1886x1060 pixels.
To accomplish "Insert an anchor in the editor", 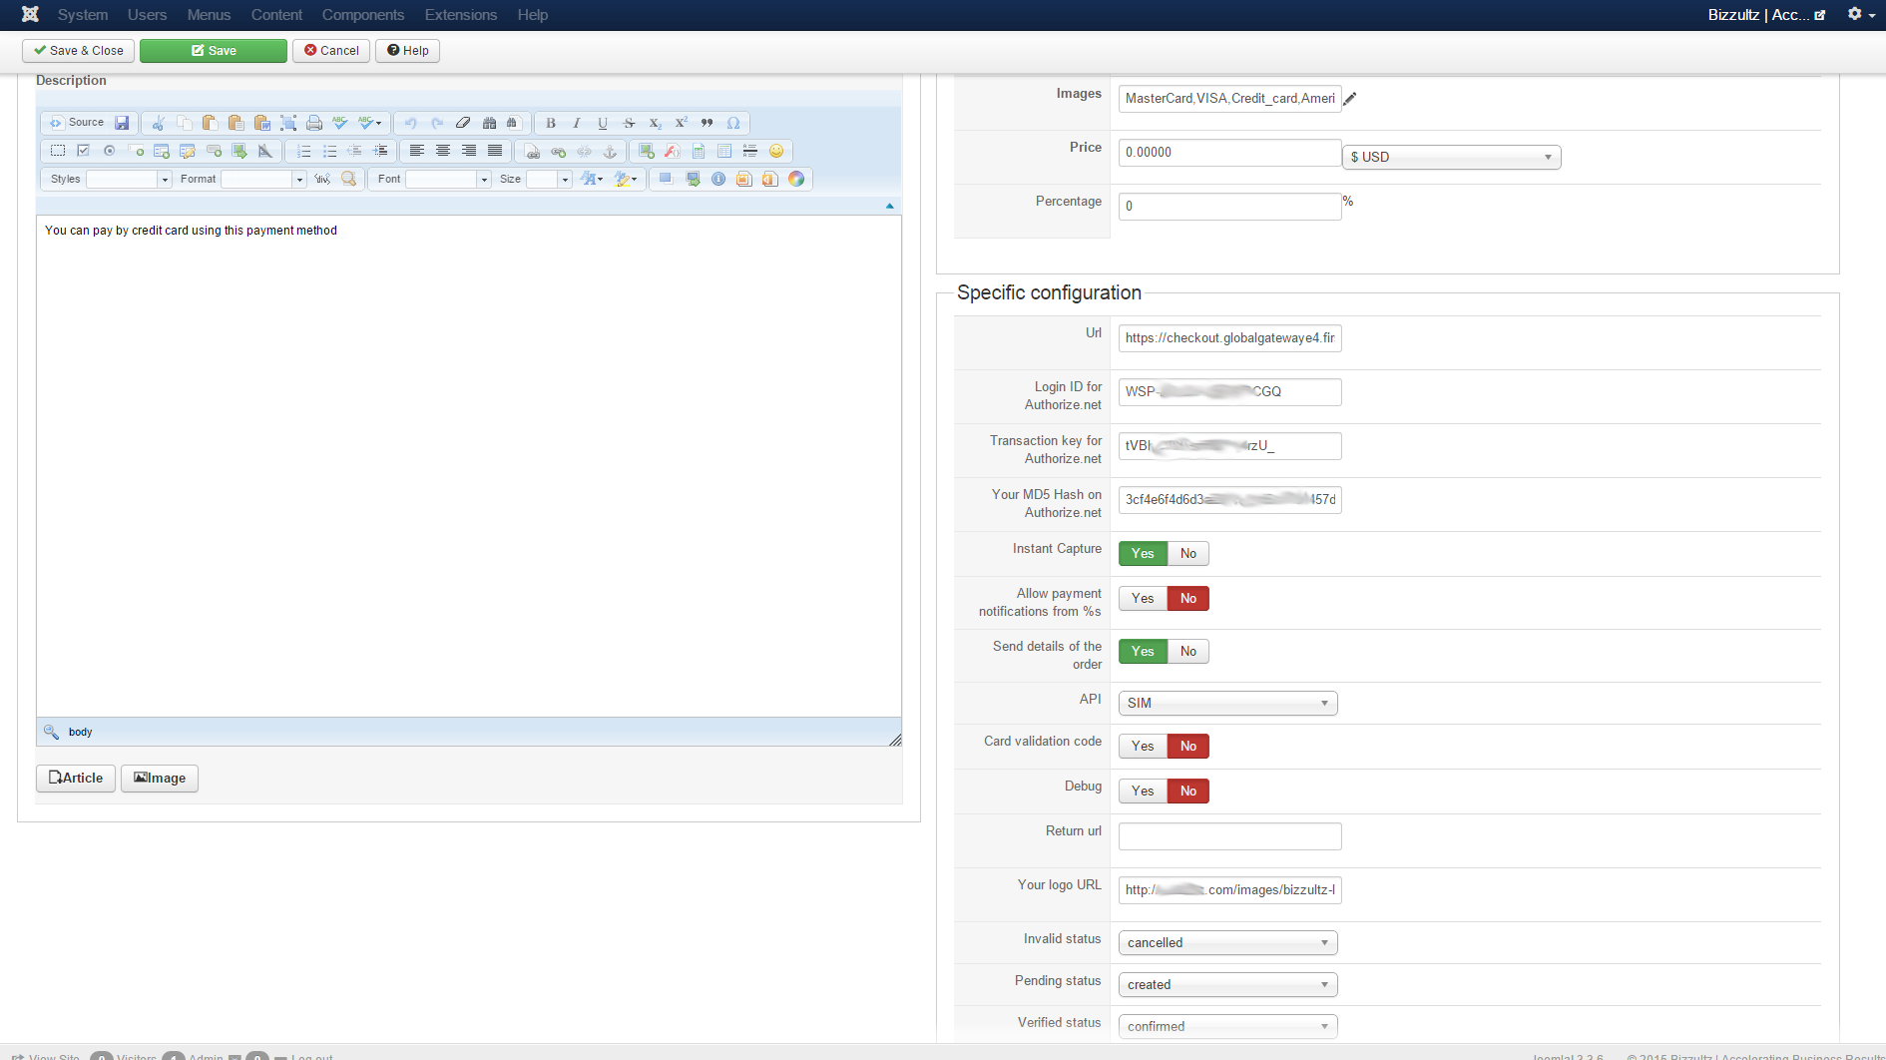I will pos(610,151).
